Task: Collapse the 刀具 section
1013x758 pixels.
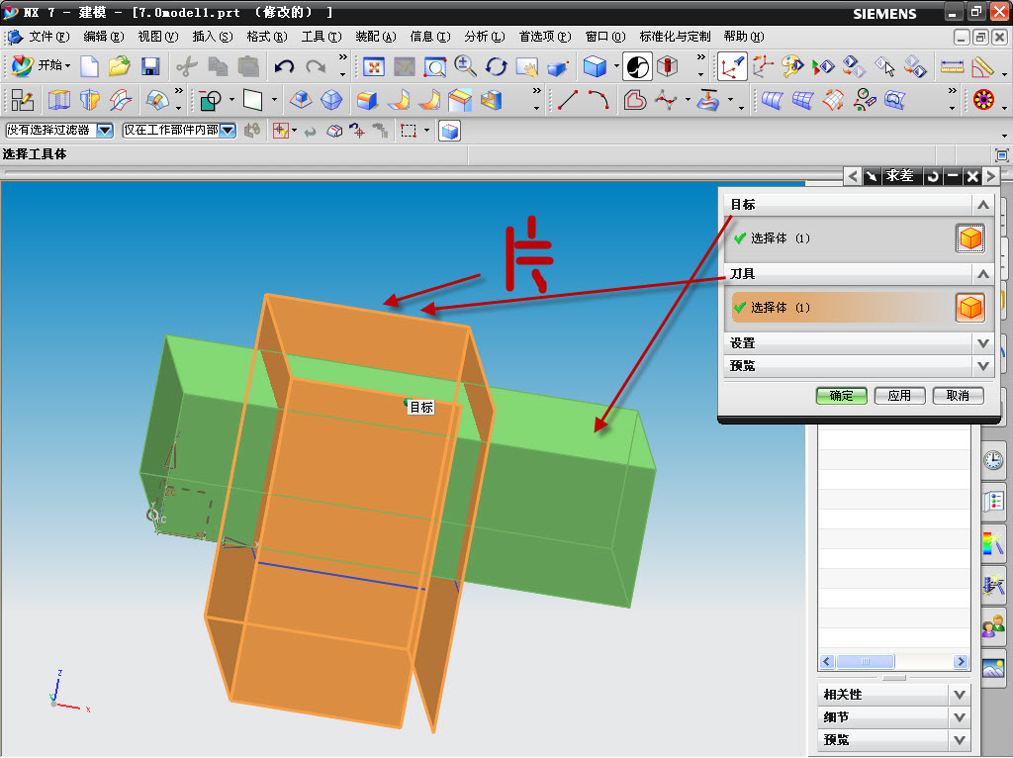Action: tap(982, 274)
